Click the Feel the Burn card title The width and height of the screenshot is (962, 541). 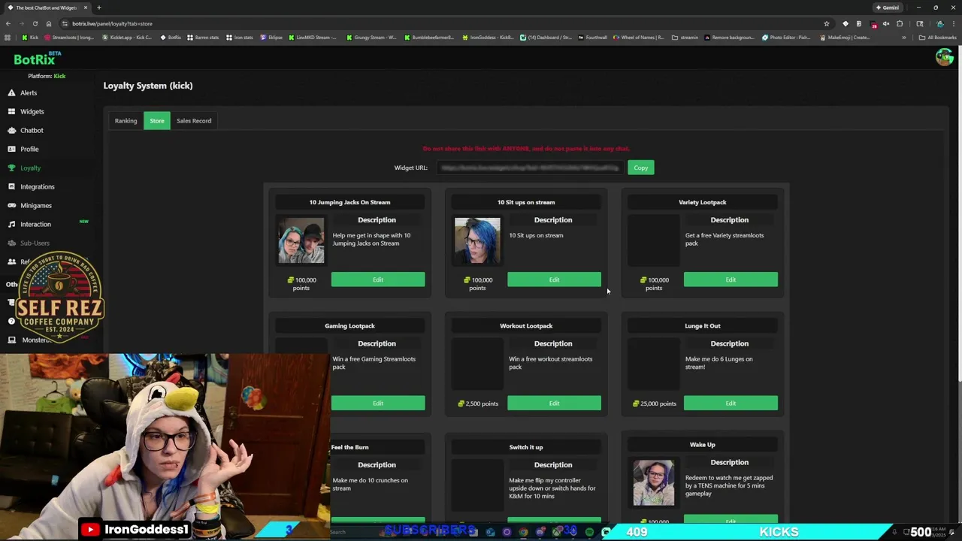point(349,447)
